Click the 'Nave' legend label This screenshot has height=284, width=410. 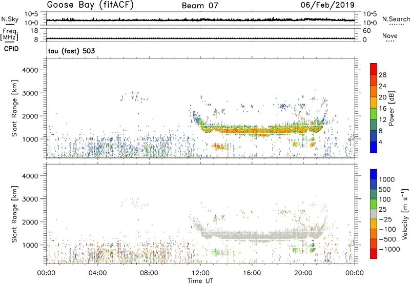click(390, 35)
